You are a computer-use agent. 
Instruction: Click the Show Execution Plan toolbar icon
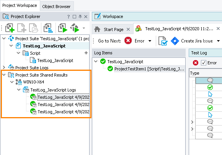click(x=48, y=28)
